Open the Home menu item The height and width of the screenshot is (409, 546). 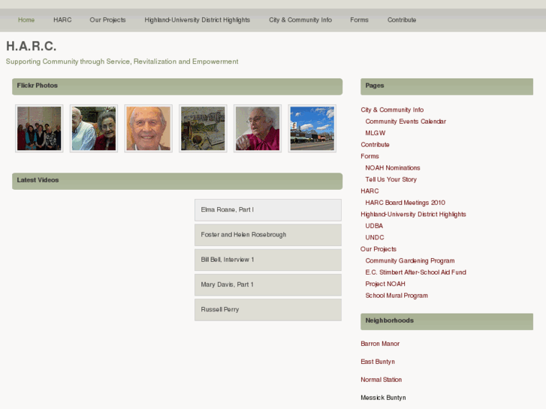[x=26, y=20]
